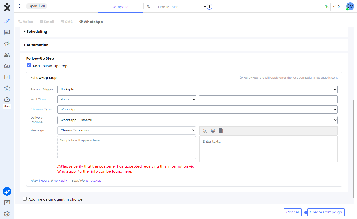
Task: Open the upper dashboard gauge icon
Action: 7,66
